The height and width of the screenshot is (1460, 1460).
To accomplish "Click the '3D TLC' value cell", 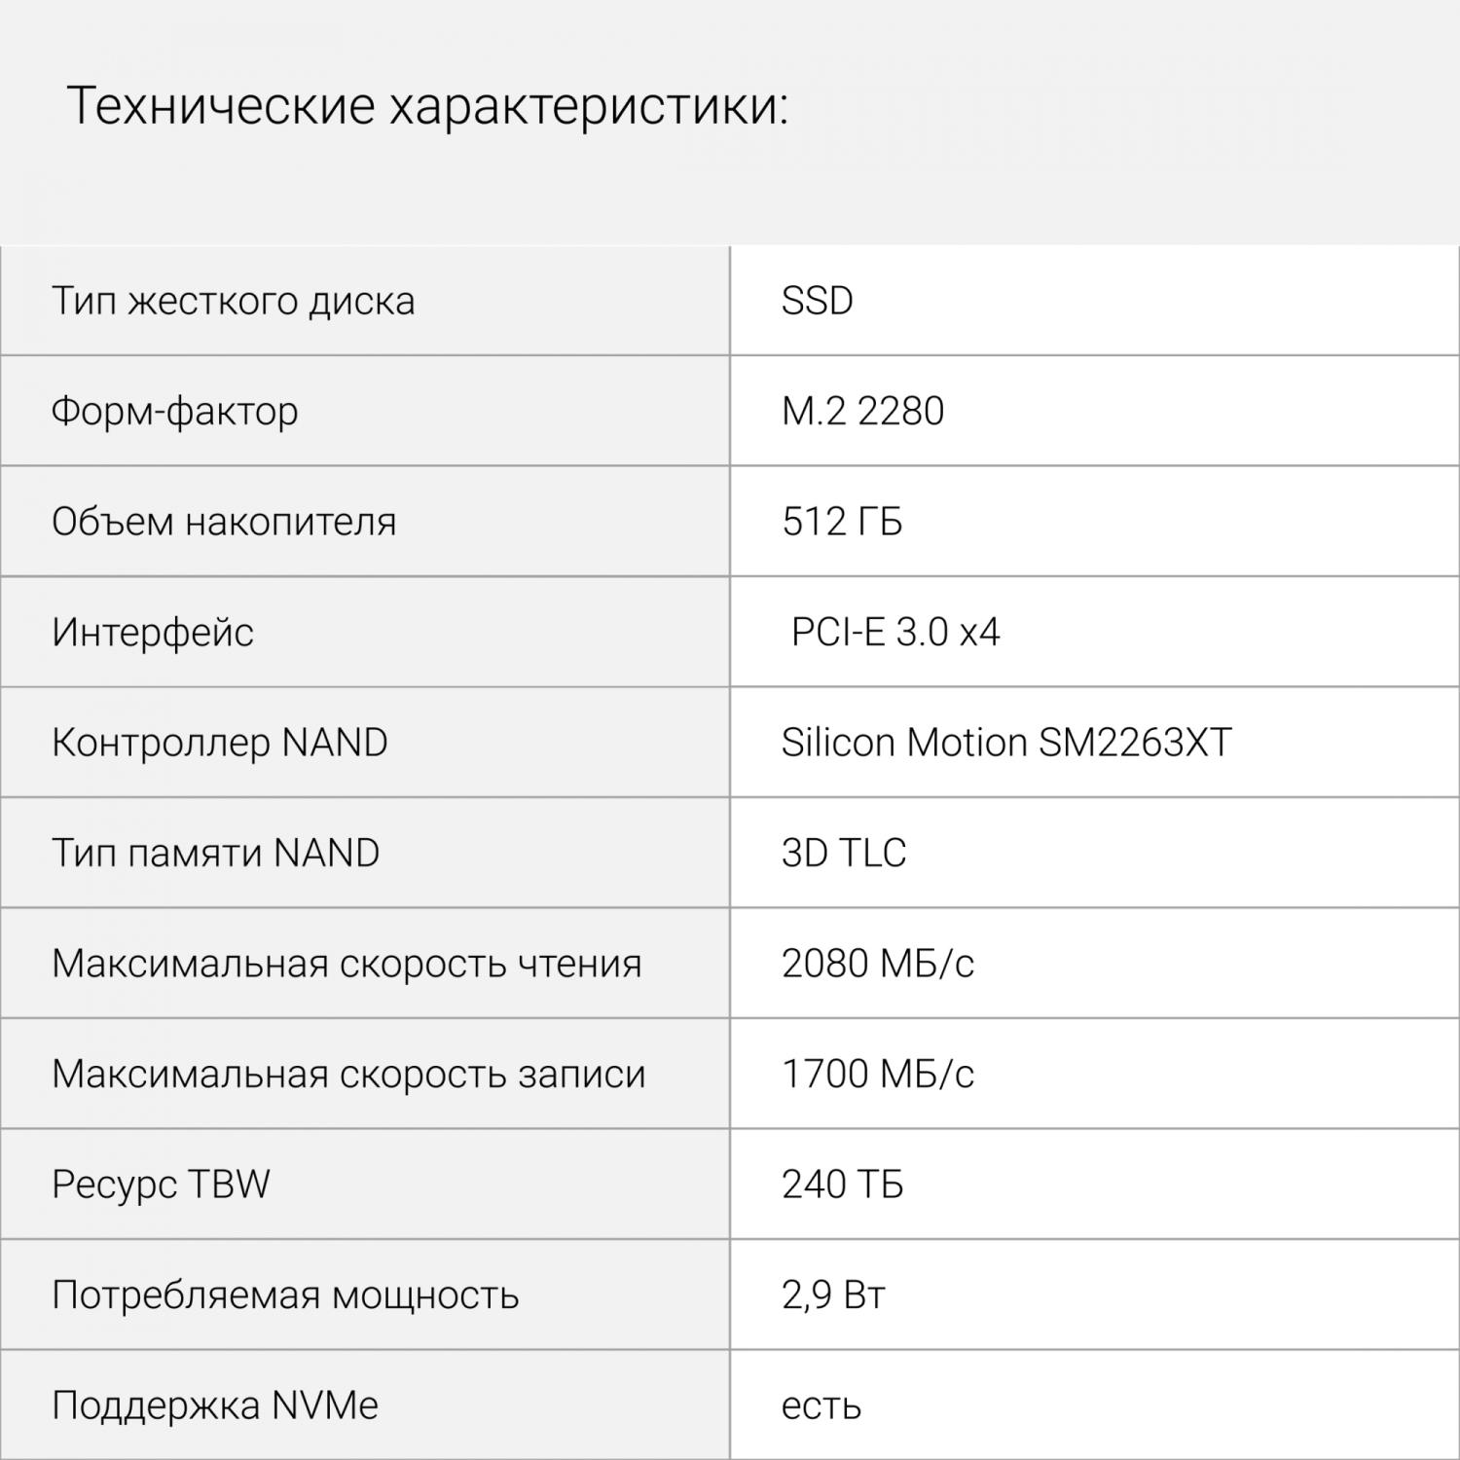I will (x=1094, y=854).
